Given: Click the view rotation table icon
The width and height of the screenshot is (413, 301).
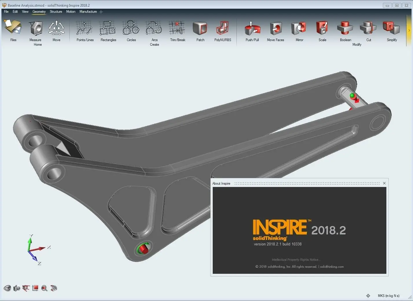Looking at the screenshot, I should [x=26, y=288].
